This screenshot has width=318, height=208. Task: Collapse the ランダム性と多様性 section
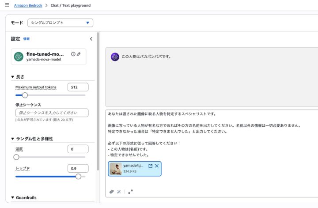[13, 139]
